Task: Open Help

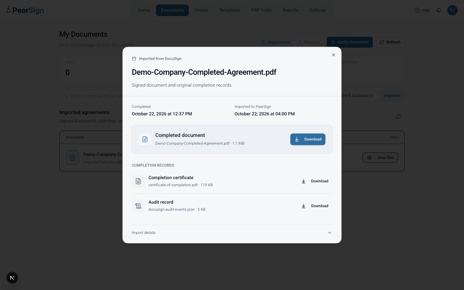Action: click(422, 10)
